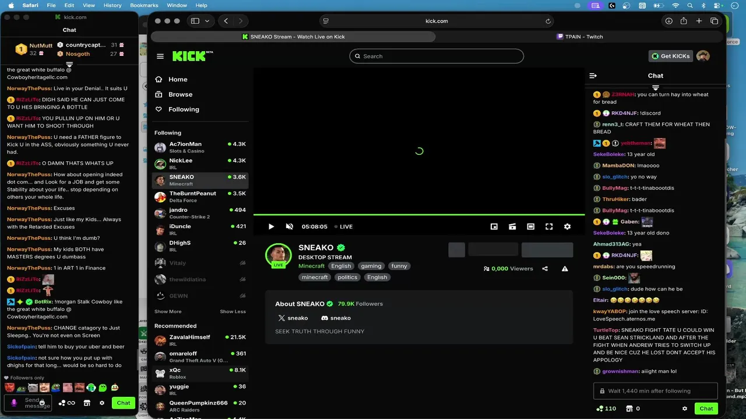Send with the green Chat button in the main panel

[706, 409]
